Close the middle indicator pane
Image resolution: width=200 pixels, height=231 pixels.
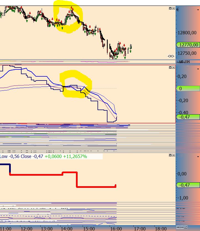[x=173, y=67]
